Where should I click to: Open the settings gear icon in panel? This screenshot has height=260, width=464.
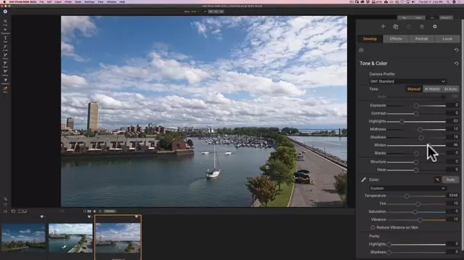435,27
